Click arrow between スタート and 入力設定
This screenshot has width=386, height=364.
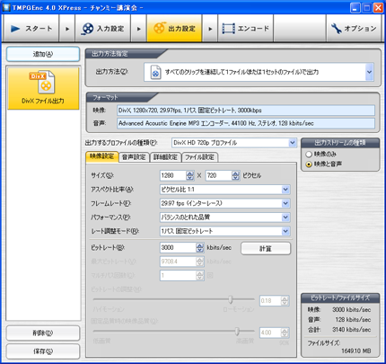point(67,29)
